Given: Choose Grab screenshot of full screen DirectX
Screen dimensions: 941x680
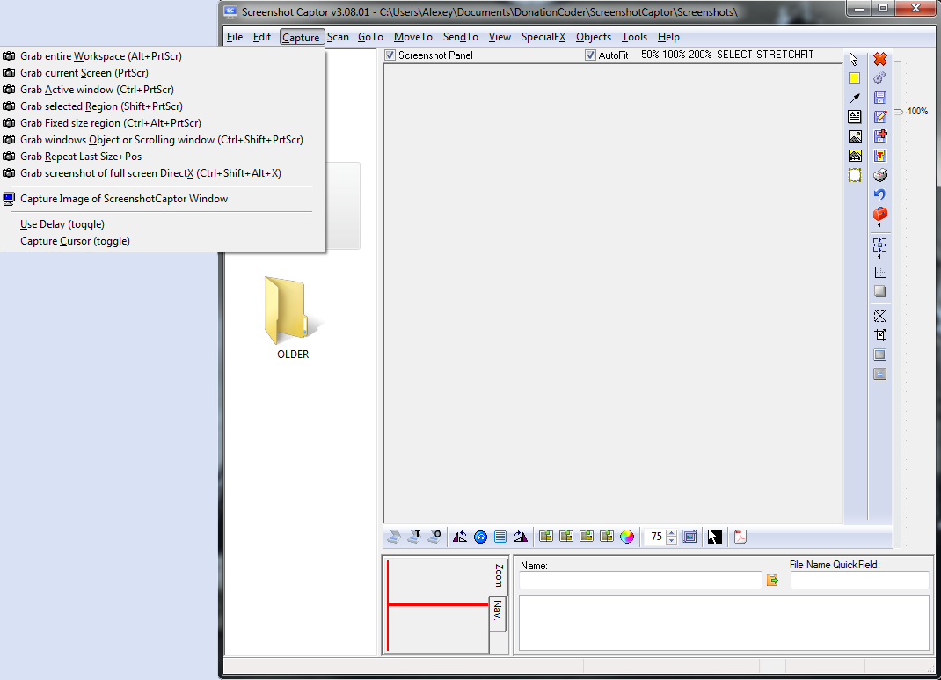Looking at the screenshot, I should pos(150,173).
